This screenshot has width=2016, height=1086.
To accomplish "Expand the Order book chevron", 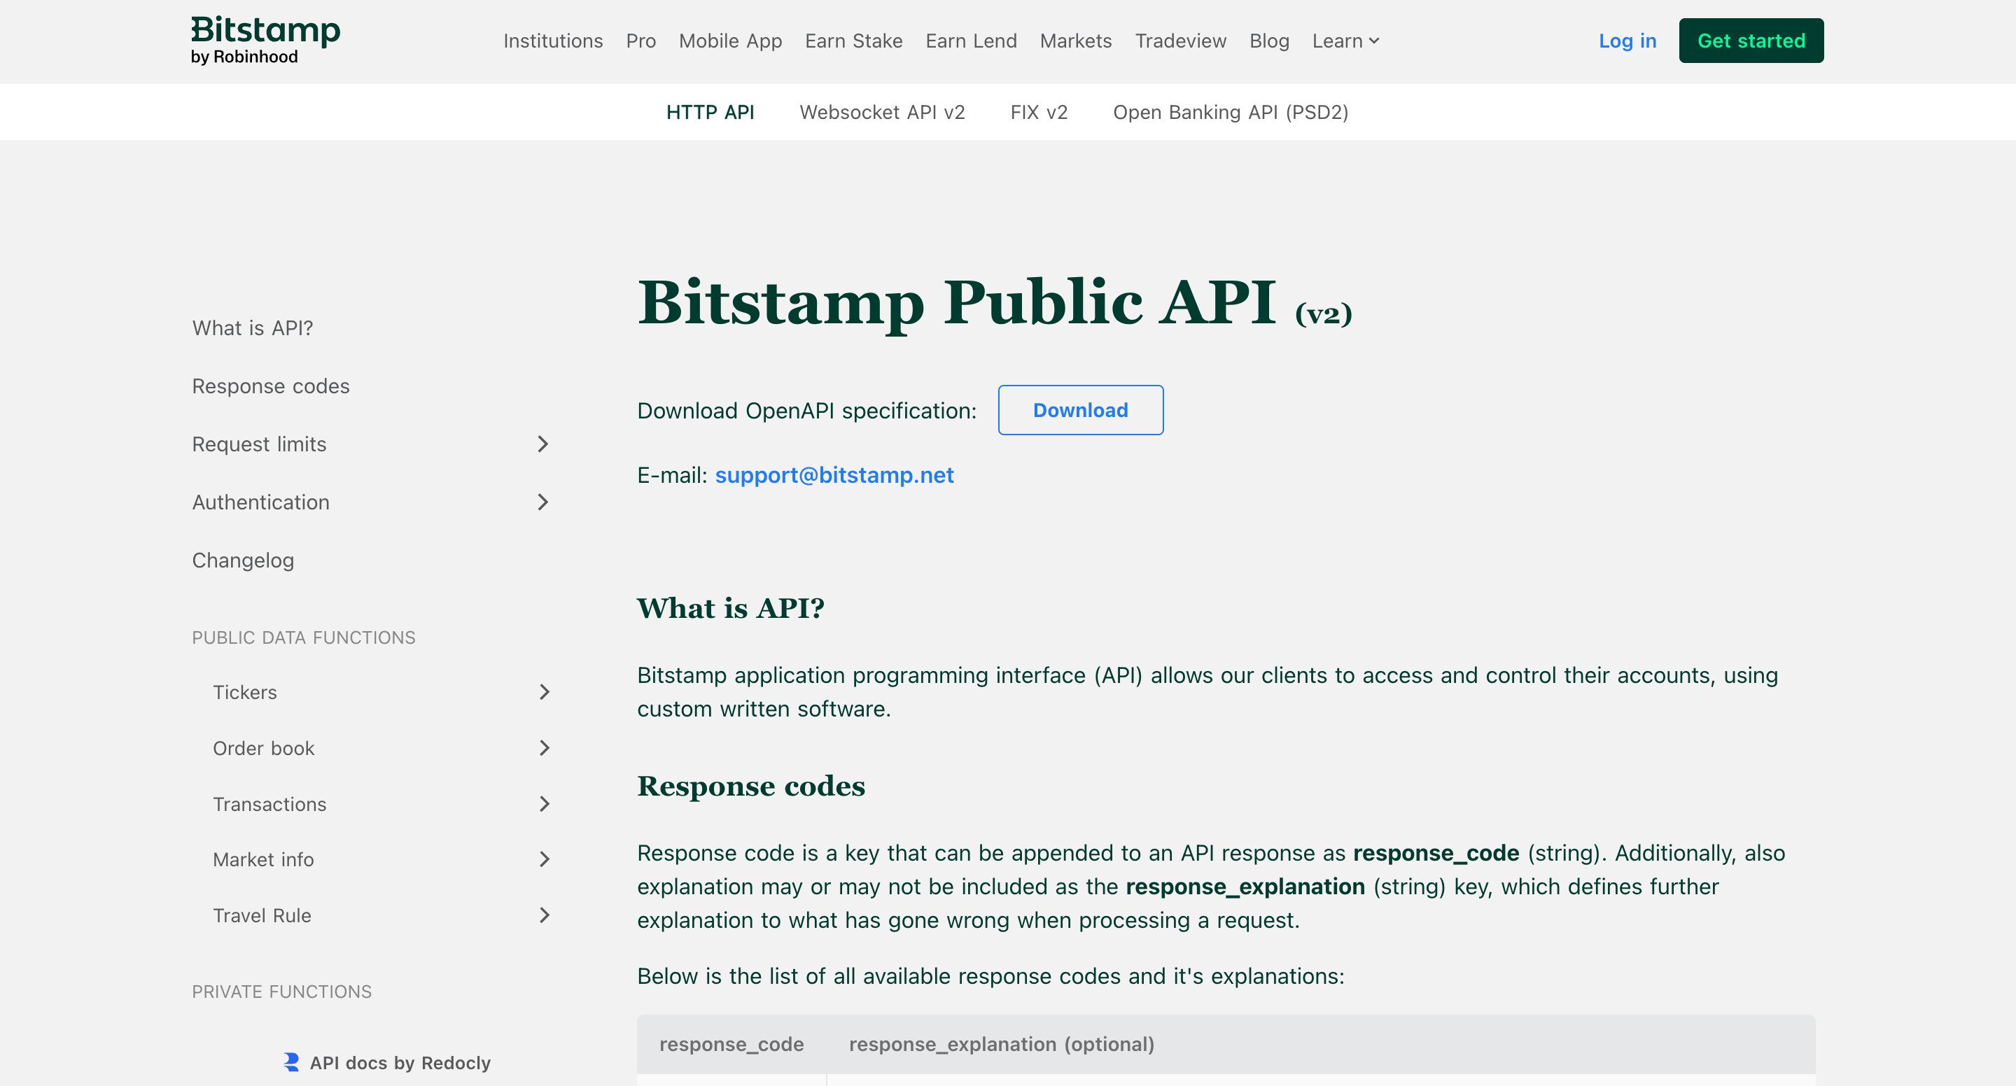I will (544, 748).
